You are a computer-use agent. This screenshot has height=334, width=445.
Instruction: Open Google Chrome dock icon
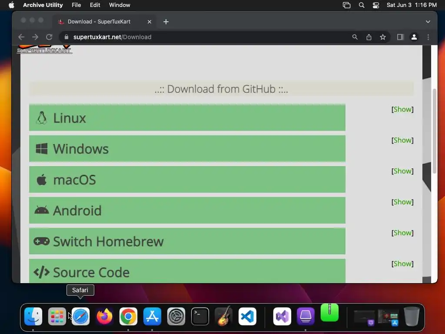(128, 317)
